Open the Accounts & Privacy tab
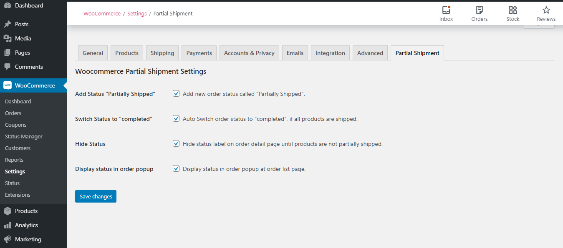 [249, 53]
